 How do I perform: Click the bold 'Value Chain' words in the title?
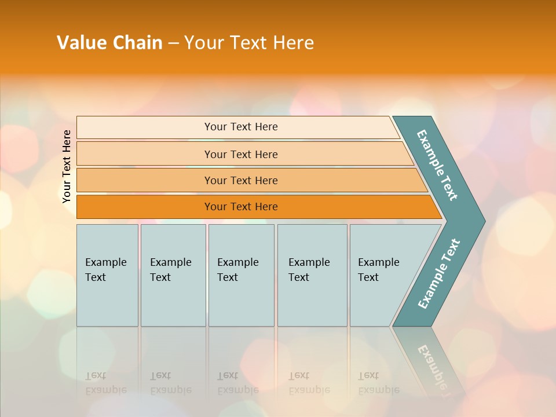[x=109, y=43]
